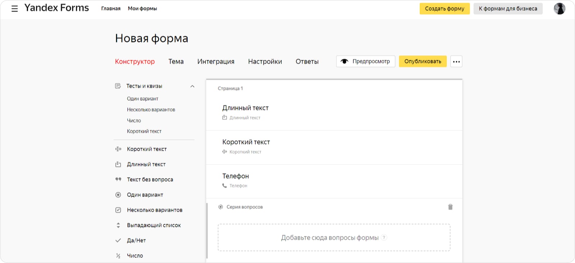This screenshot has height=263, width=575.
Task: Click the checkmark icon for Да/Нет
Action: (118, 240)
